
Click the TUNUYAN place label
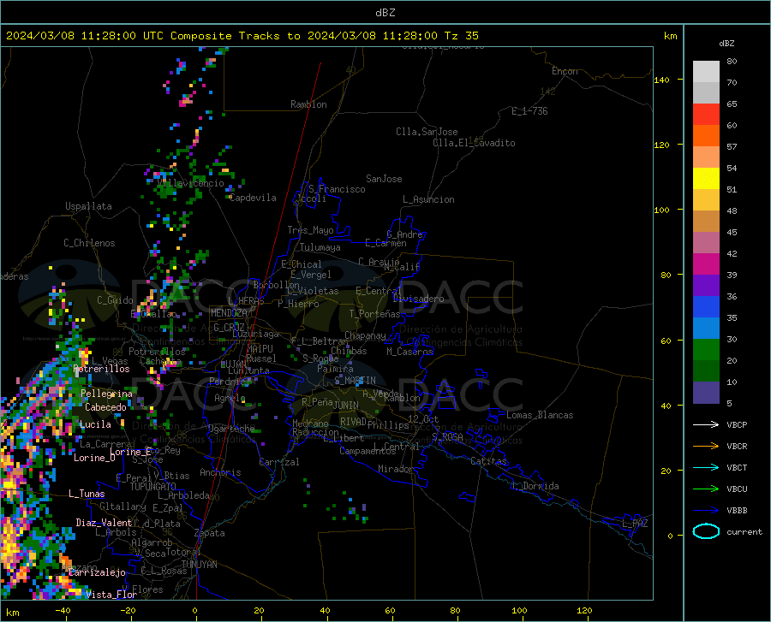click(x=199, y=565)
